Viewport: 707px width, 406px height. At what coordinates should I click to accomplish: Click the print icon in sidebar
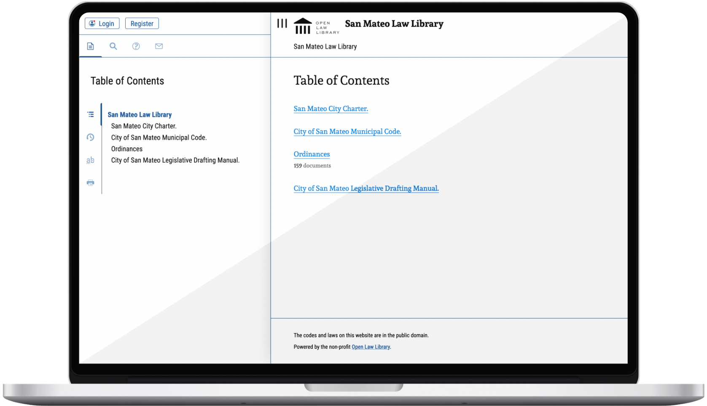point(90,183)
